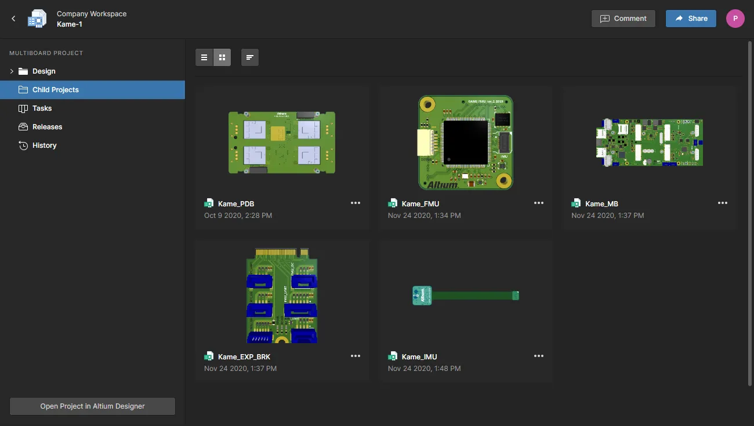
Task: Click the Kame_FMU project file icon
Action: tap(393, 203)
